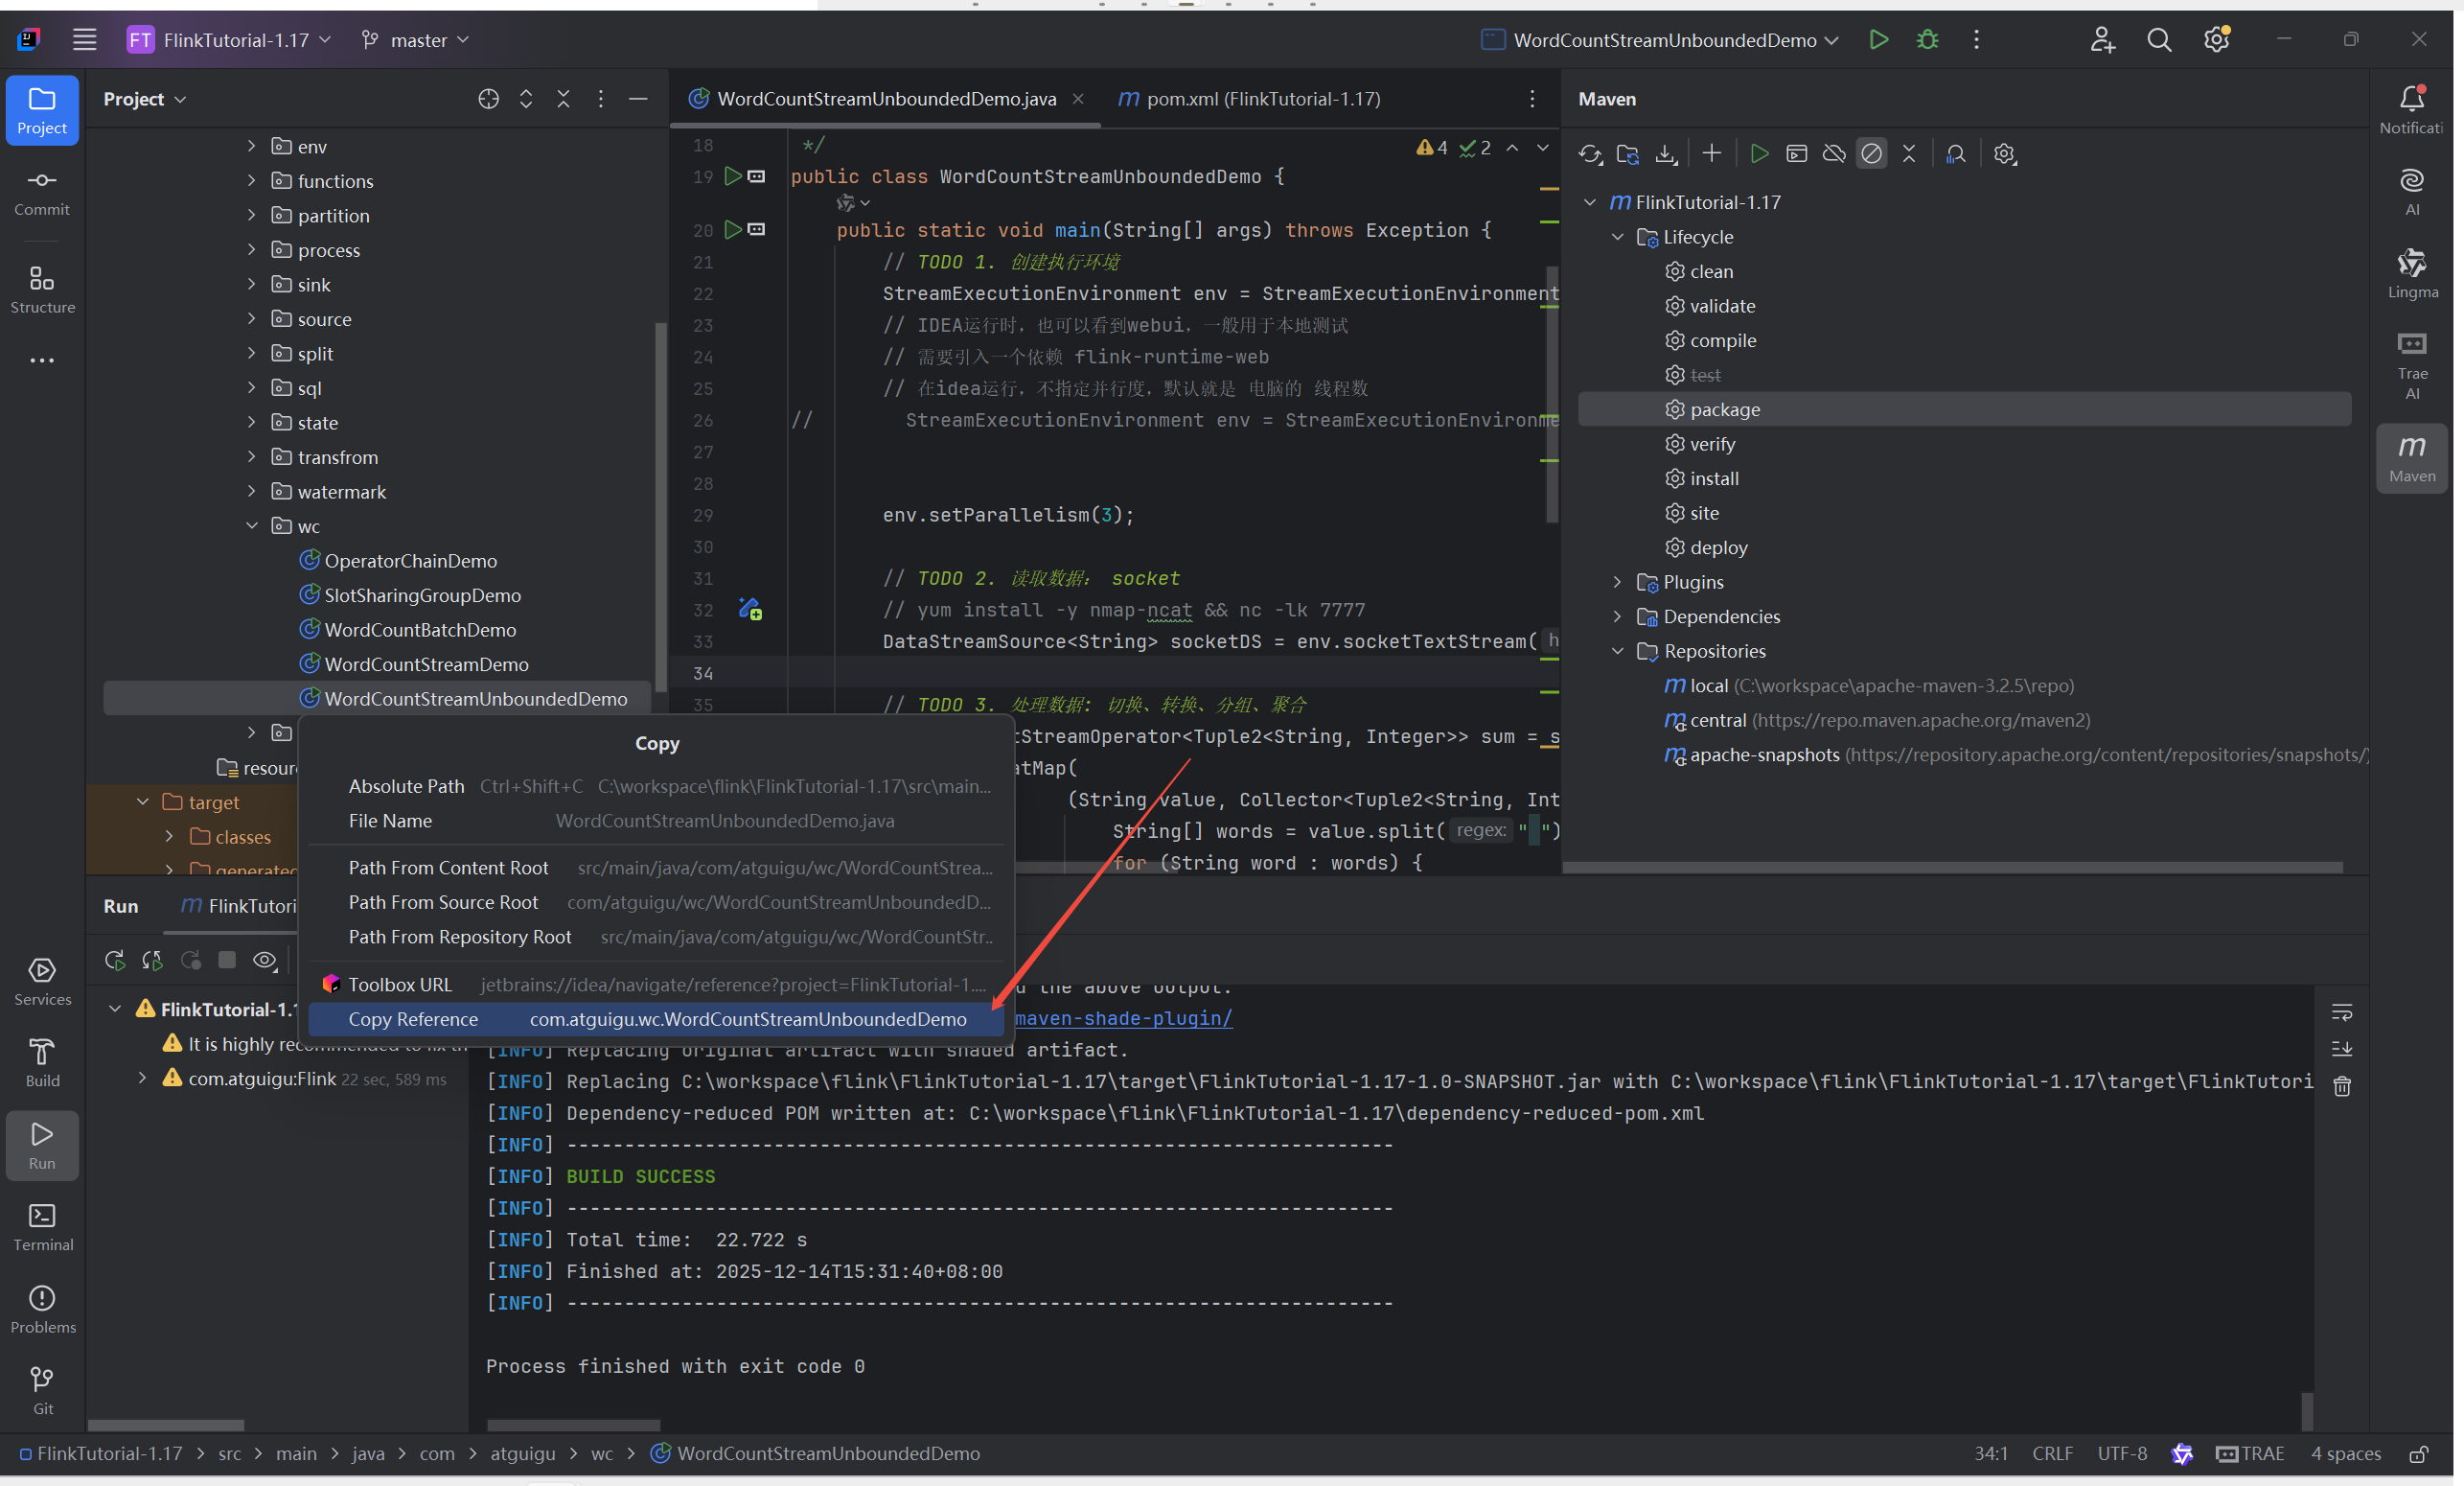Click the Debug bug icon in toolbar
This screenshot has width=2464, height=1486.
click(x=1927, y=40)
